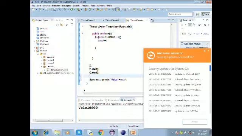The height and width of the screenshot is (136, 242).
Task: Close the 360 Total Security popup
Action: click(208, 51)
